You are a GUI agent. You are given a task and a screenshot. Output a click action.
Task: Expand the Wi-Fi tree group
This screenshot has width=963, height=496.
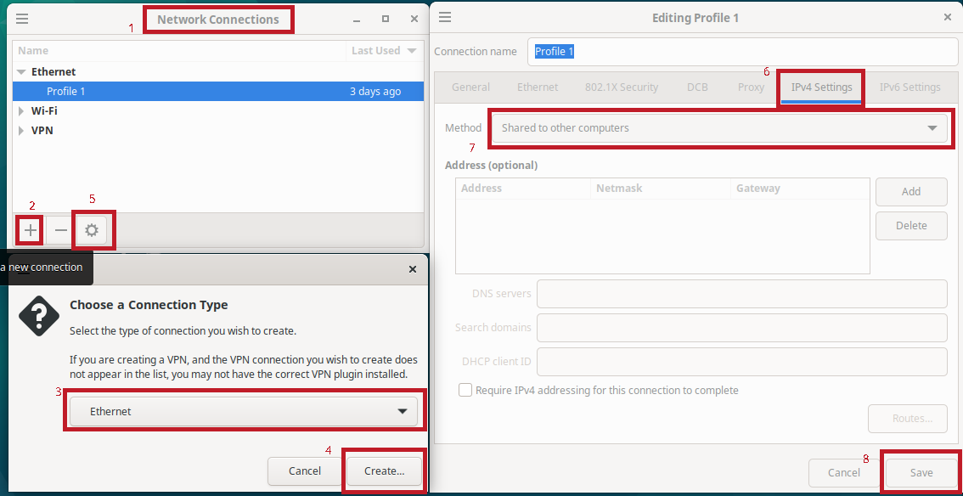21,110
